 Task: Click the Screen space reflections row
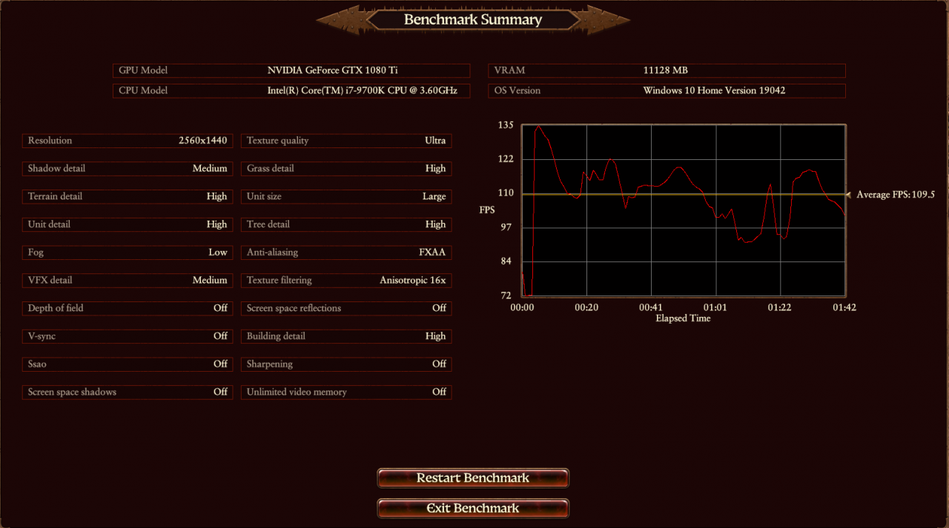click(346, 308)
